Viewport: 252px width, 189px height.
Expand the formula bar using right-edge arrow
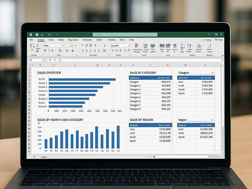[222, 60]
